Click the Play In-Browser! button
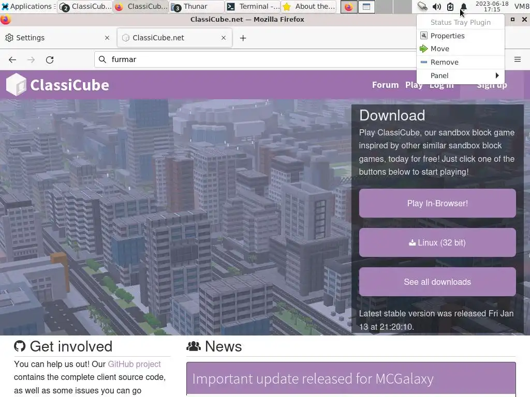The image size is (530, 397). click(x=437, y=203)
